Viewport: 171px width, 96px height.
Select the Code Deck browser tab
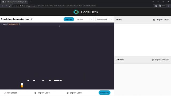click(x=14, y=2)
